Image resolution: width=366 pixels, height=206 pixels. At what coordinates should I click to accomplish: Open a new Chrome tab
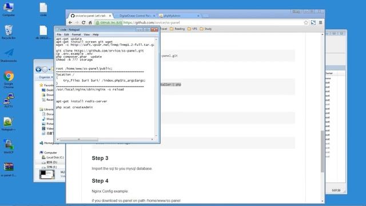(205, 16)
